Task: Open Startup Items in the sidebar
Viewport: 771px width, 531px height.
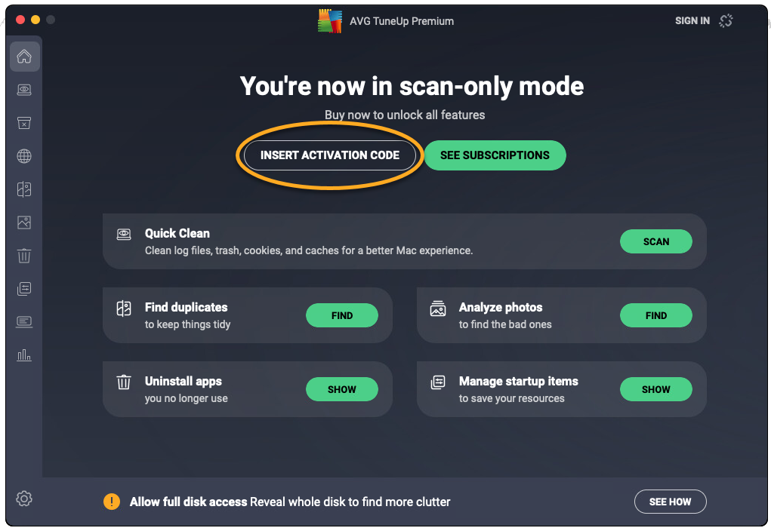Action: [x=24, y=288]
